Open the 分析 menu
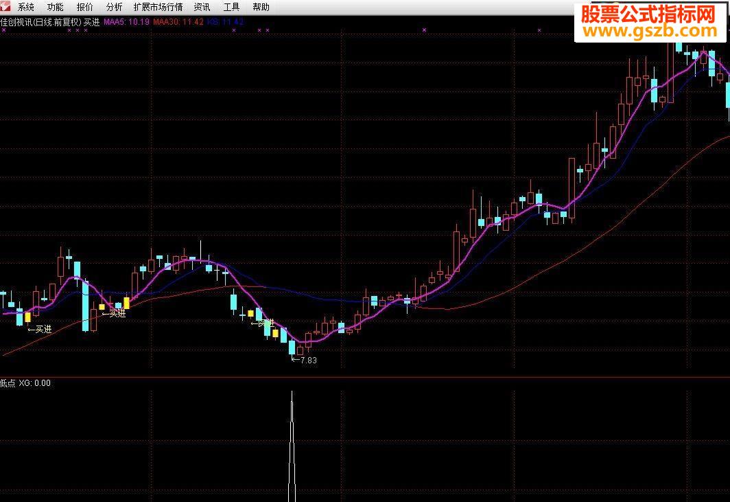 (x=114, y=7)
